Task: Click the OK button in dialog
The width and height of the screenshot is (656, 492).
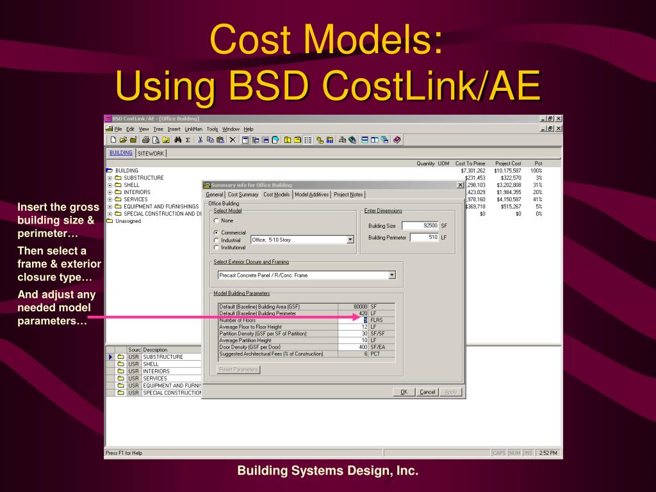Action: click(x=404, y=392)
